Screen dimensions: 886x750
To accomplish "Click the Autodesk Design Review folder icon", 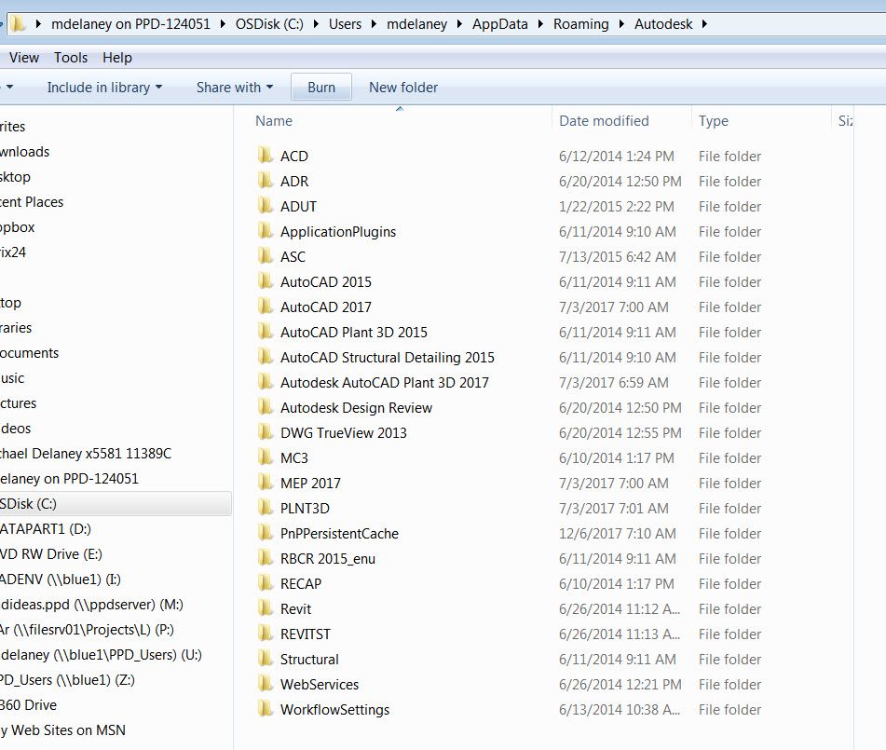I will tap(265, 407).
